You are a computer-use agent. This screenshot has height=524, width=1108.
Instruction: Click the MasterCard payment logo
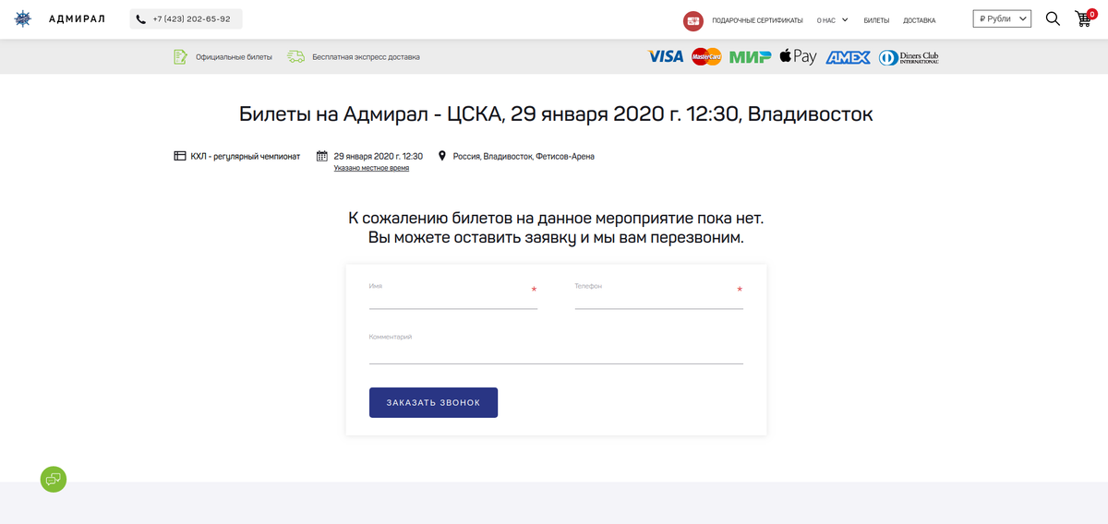point(706,56)
